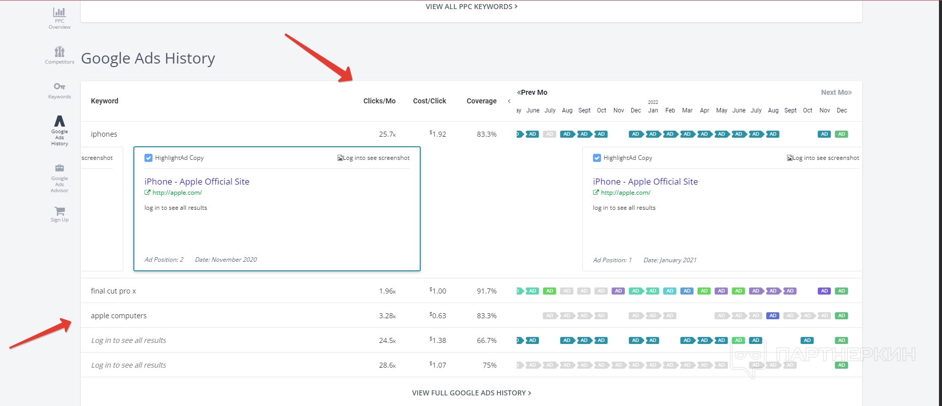
Task: Go to «Prev Mo in timeline
Action: (x=532, y=92)
